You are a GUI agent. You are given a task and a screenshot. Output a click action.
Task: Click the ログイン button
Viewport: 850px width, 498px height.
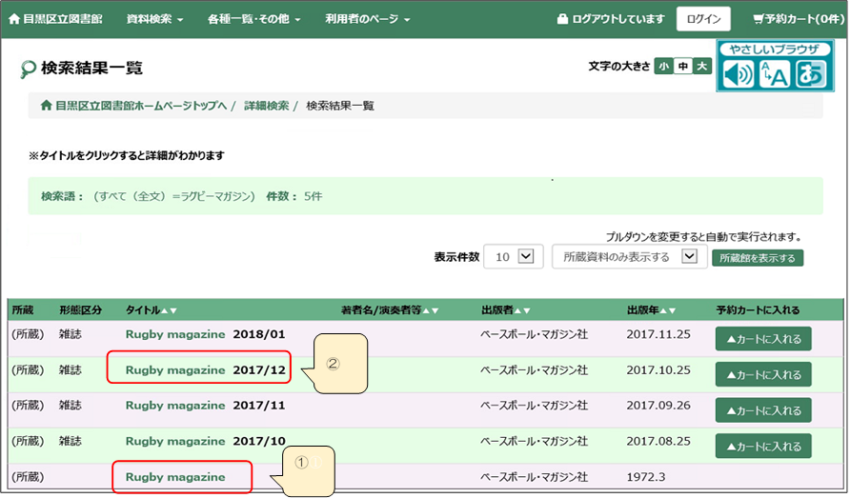(703, 19)
